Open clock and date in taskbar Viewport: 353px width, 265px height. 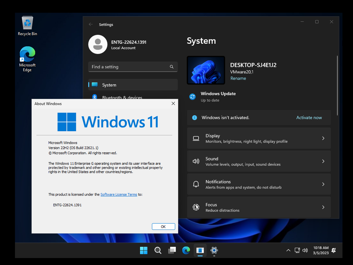321,250
